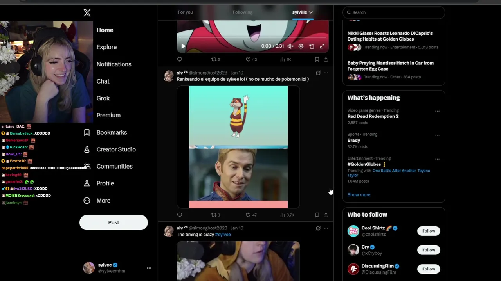Open One Battle After Another link
The image size is (501, 281).
point(394,171)
